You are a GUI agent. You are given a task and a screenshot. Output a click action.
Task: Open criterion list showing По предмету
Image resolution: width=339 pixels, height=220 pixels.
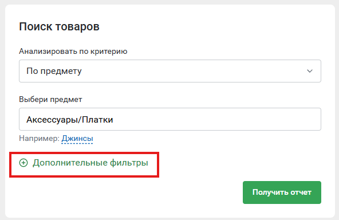point(170,71)
